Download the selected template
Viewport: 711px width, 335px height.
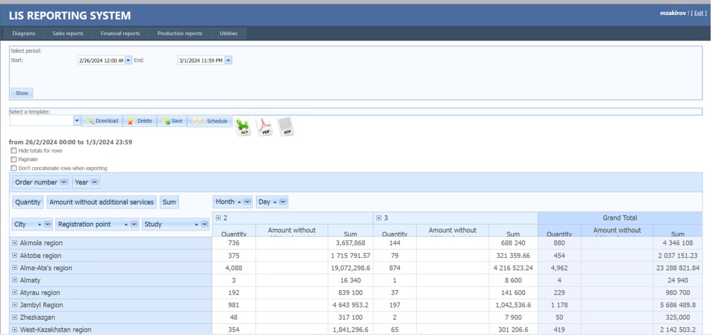(x=102, y=121)
